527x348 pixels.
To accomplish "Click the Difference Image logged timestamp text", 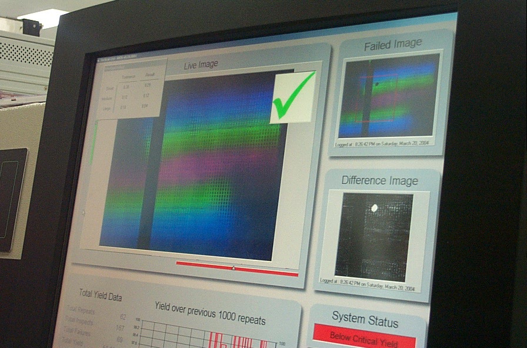I will point(367,286).
